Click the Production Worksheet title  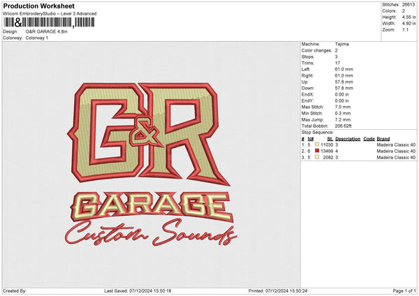(x=38, y=6)
